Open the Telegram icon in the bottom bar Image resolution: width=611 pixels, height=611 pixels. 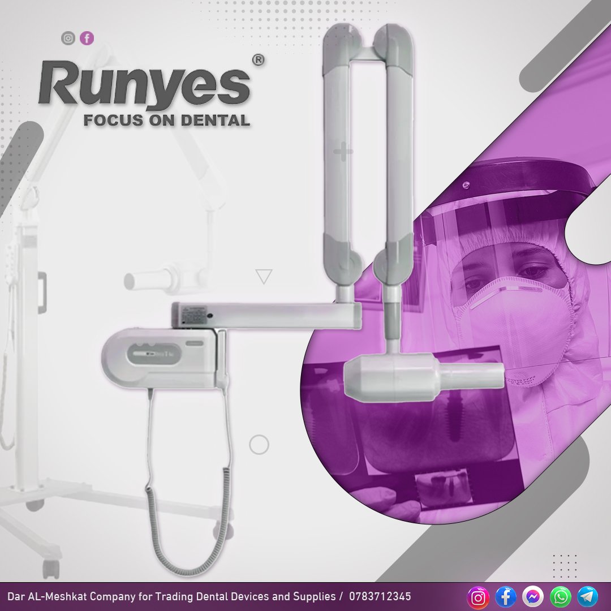[588, 597]
